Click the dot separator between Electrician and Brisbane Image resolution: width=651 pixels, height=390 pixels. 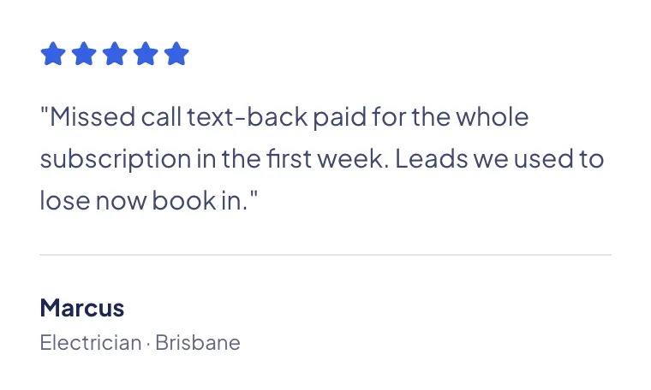click(x=148, y=344)
